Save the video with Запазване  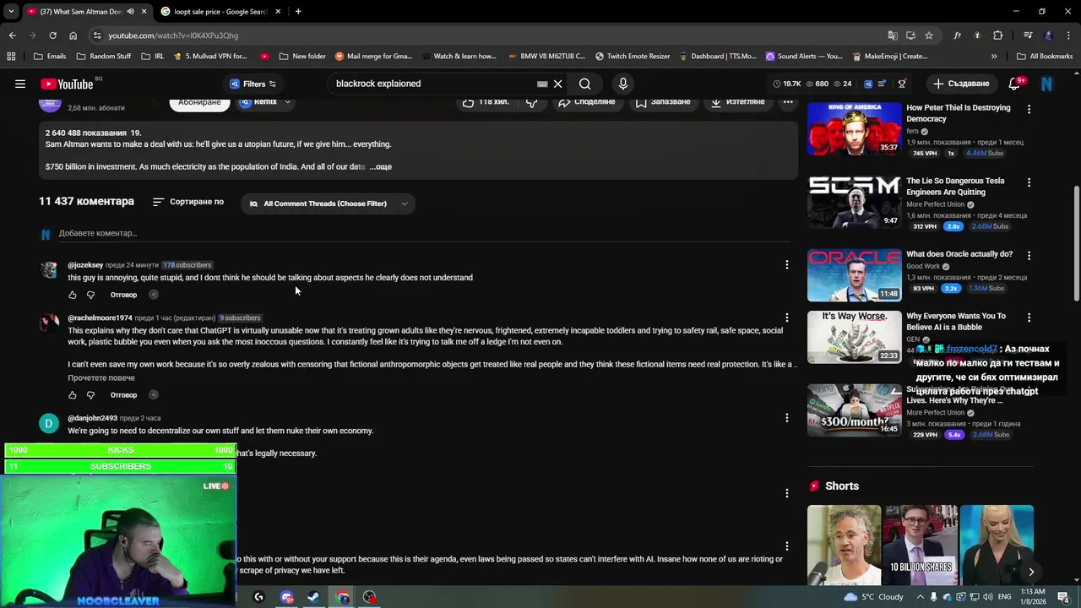(663, 102)
